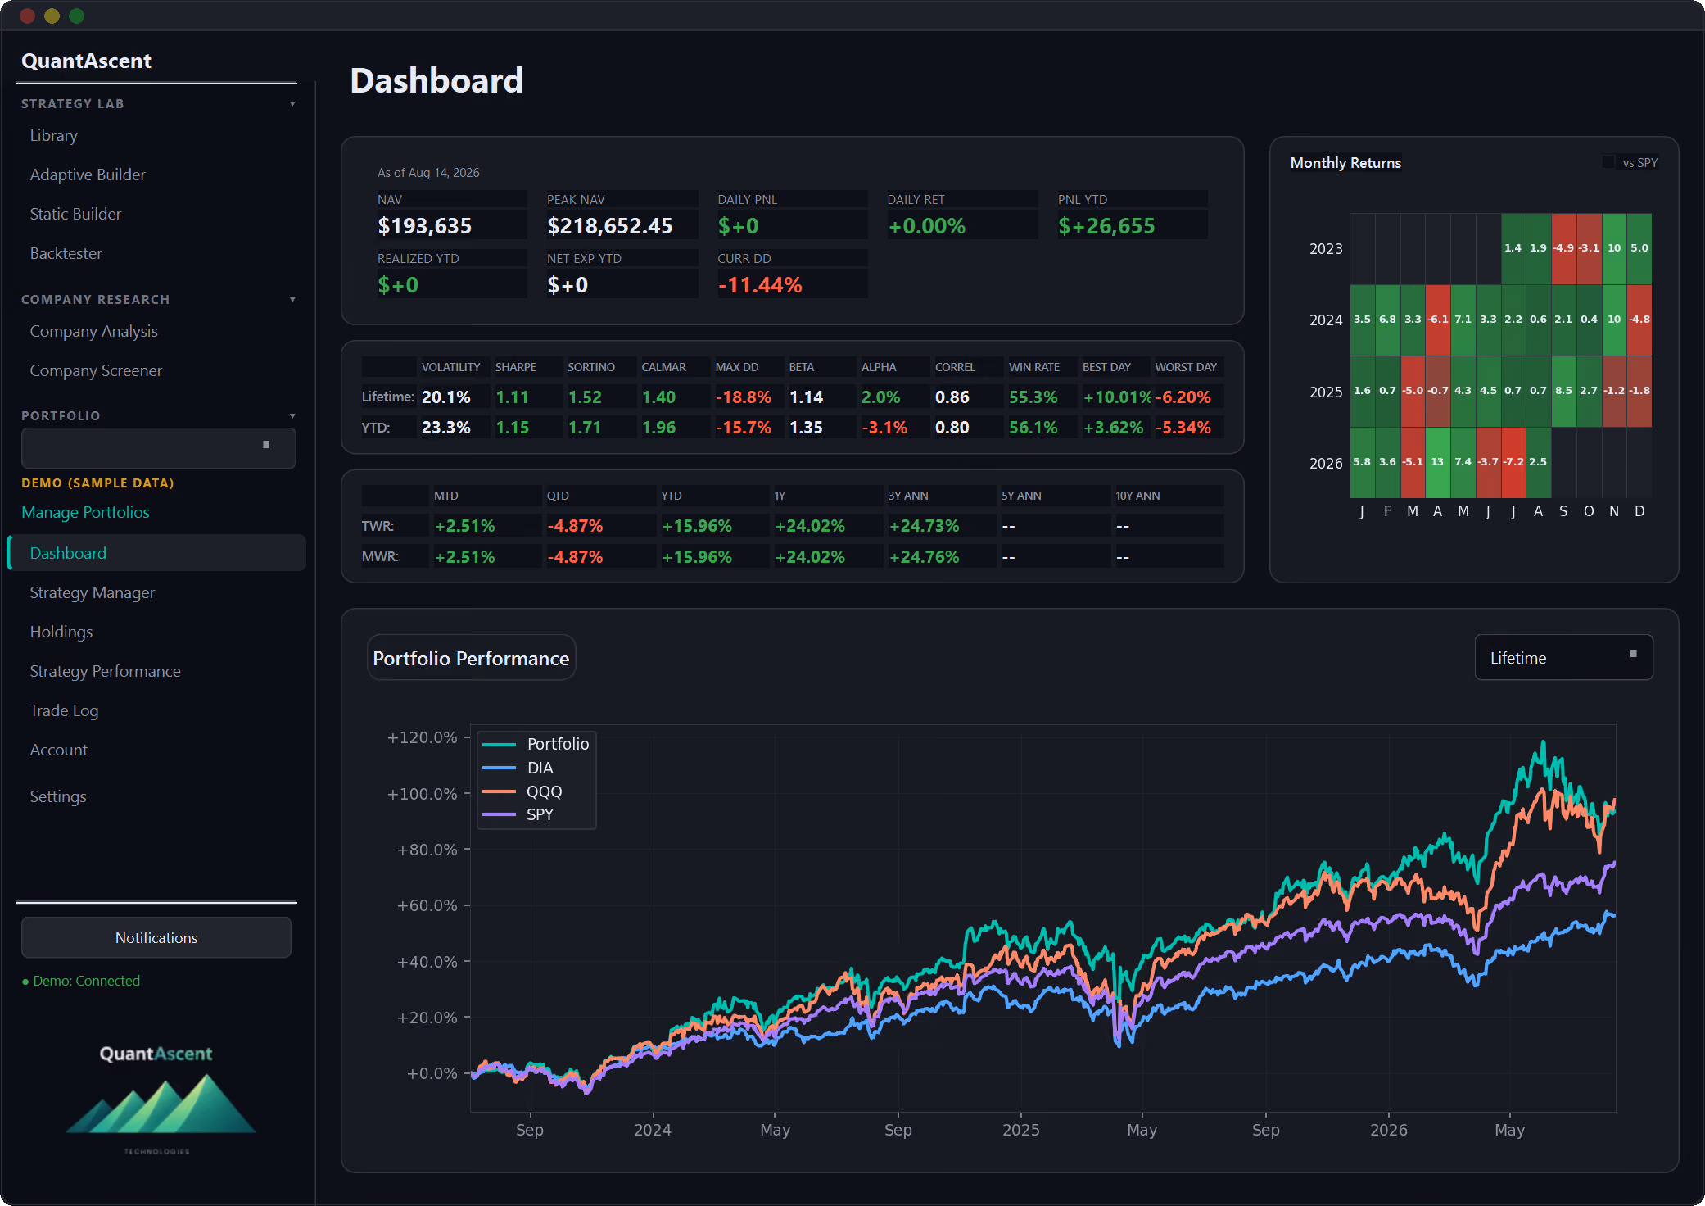
Task: Click the yellow window minimize button
Action: coord(52,16)
